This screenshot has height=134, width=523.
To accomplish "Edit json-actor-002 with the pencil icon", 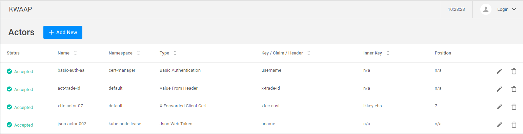I will 499,125.
